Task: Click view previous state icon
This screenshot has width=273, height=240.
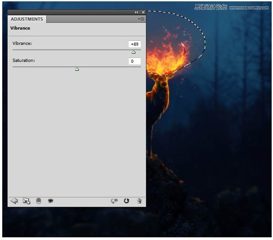Action: [x=114, y=201]
